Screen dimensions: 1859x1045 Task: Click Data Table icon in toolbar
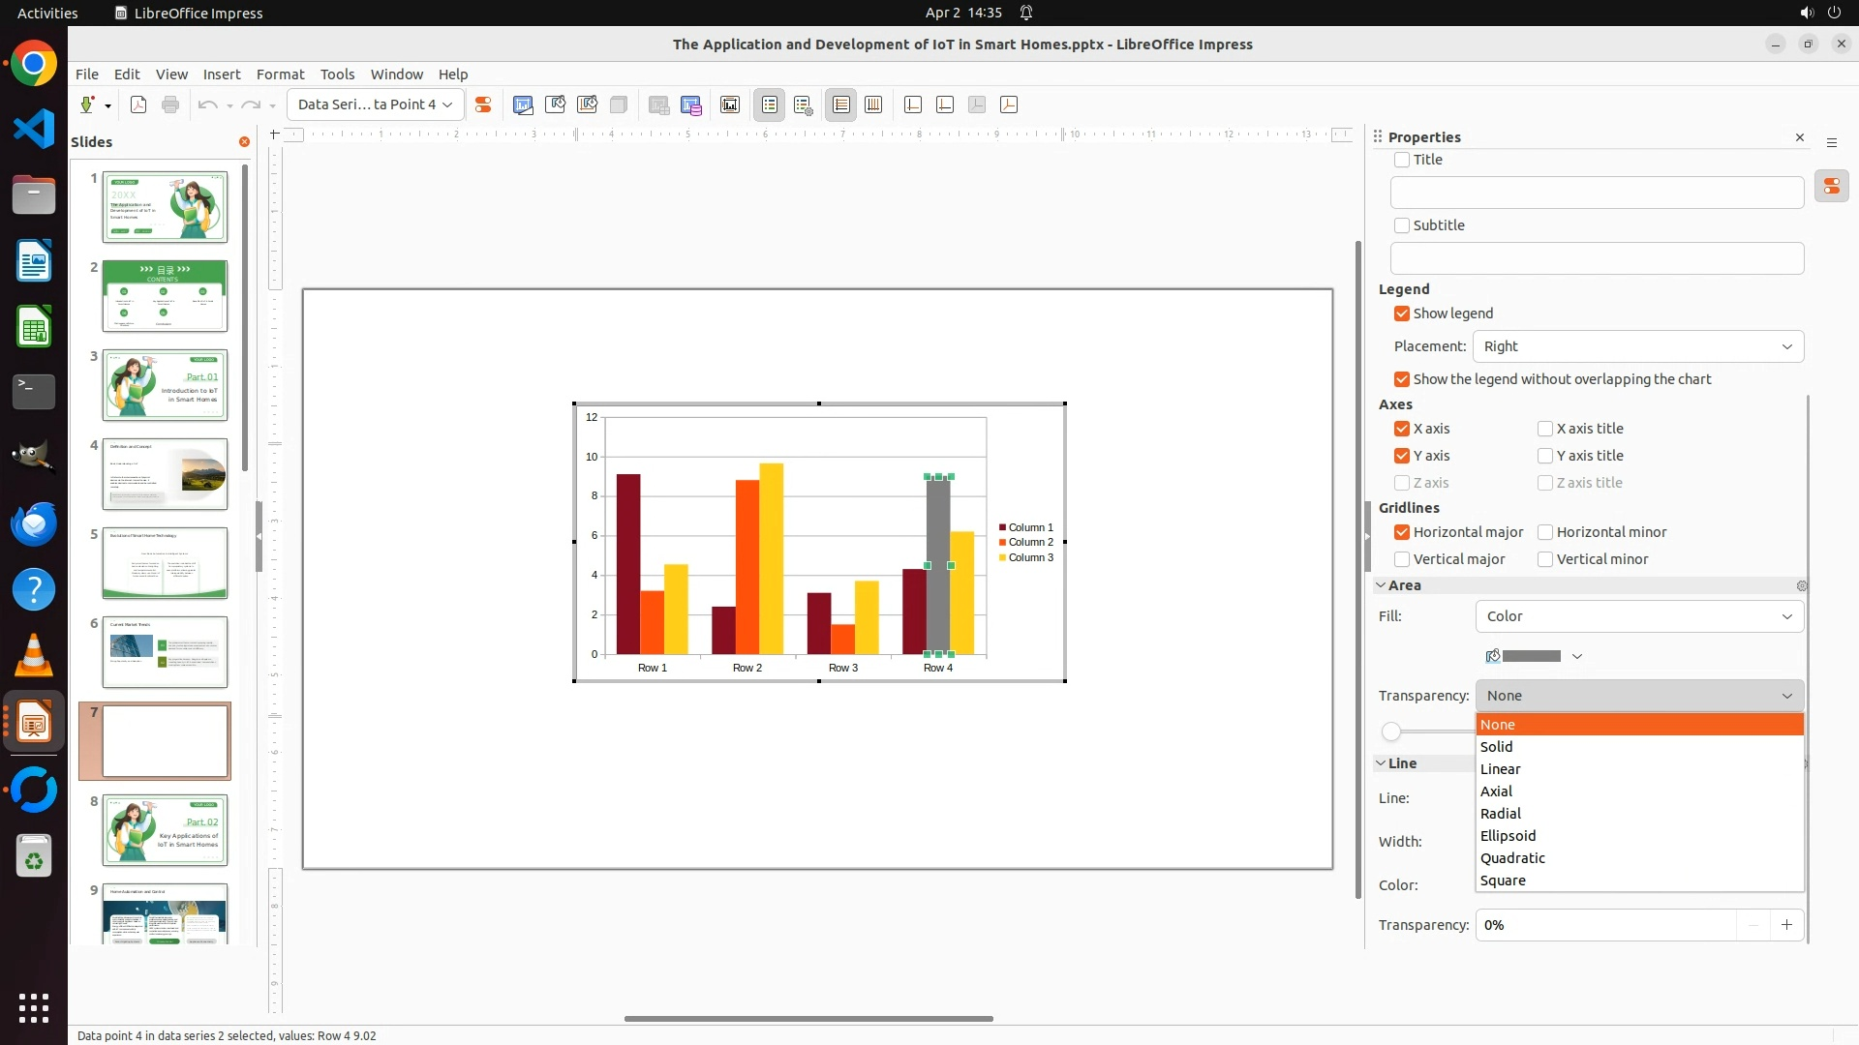[x=691, y=104]
